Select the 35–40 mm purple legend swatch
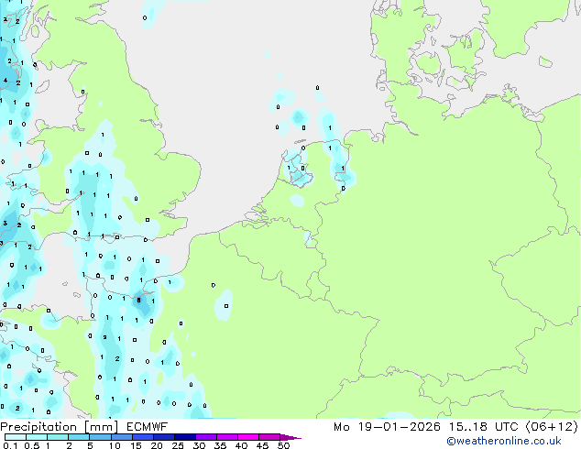The image size is (581, 449). pos(226,437)
